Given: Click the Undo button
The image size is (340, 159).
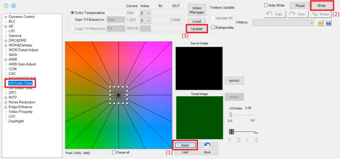Looking at the screenshot, I should 275,14.
